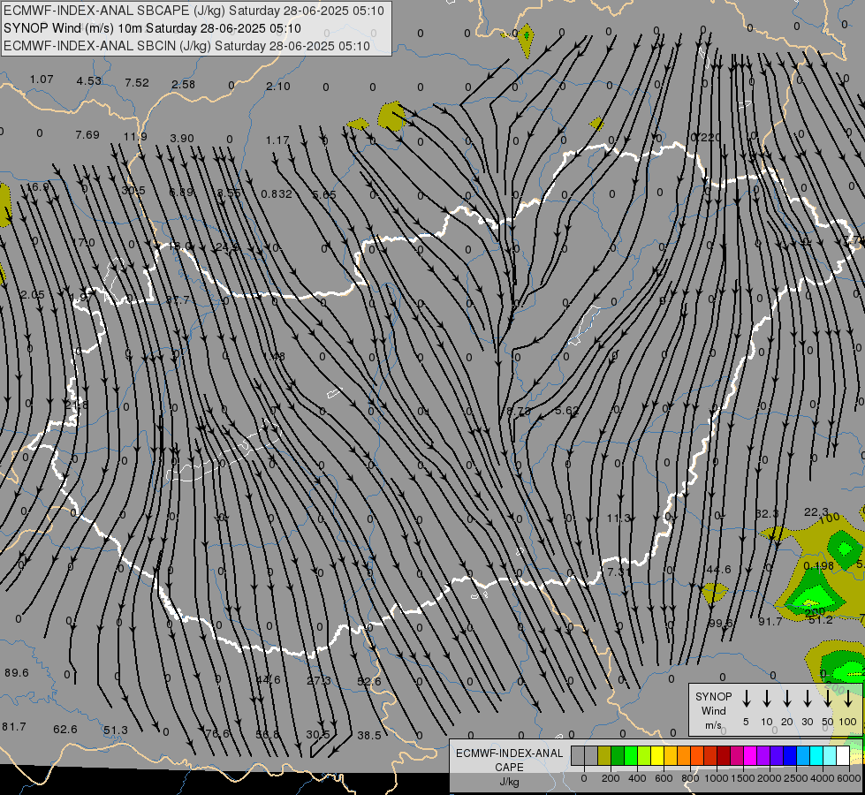Click the map value 8.73

click(x=518, y=411)
